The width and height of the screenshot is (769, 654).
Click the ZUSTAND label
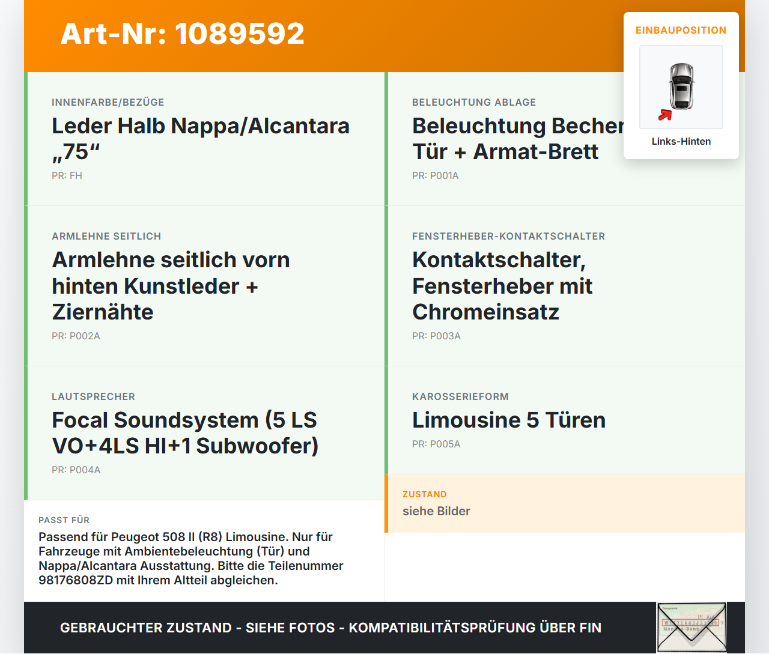point(425,494)
